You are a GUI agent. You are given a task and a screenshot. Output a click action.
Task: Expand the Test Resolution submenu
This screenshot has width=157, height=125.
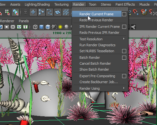(x=100, y=39)
